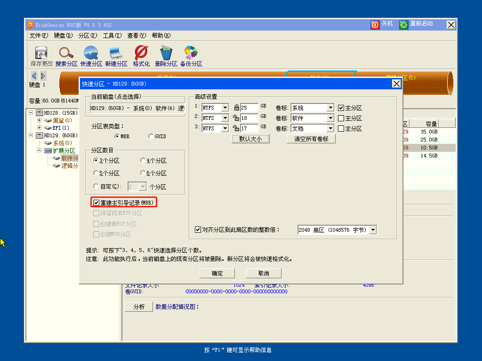Open the sector alignment 2048 扇区 dropdown

[373, 230]
